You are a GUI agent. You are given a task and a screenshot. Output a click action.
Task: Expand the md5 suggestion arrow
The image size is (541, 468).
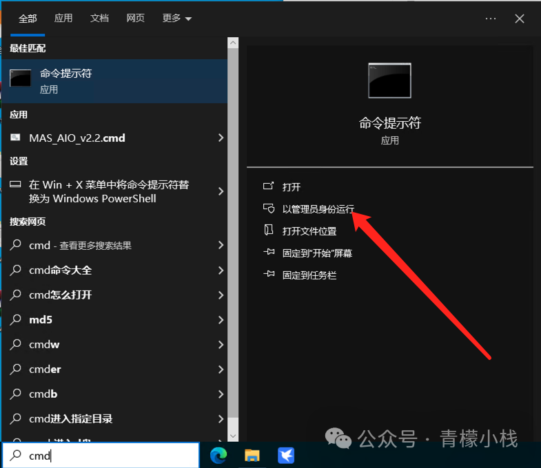pyautogui.click(x=221, y=320)
